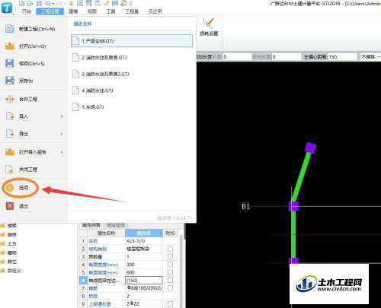Click the second length input showing 0
The image size is (381, 308).
(286, 57)
